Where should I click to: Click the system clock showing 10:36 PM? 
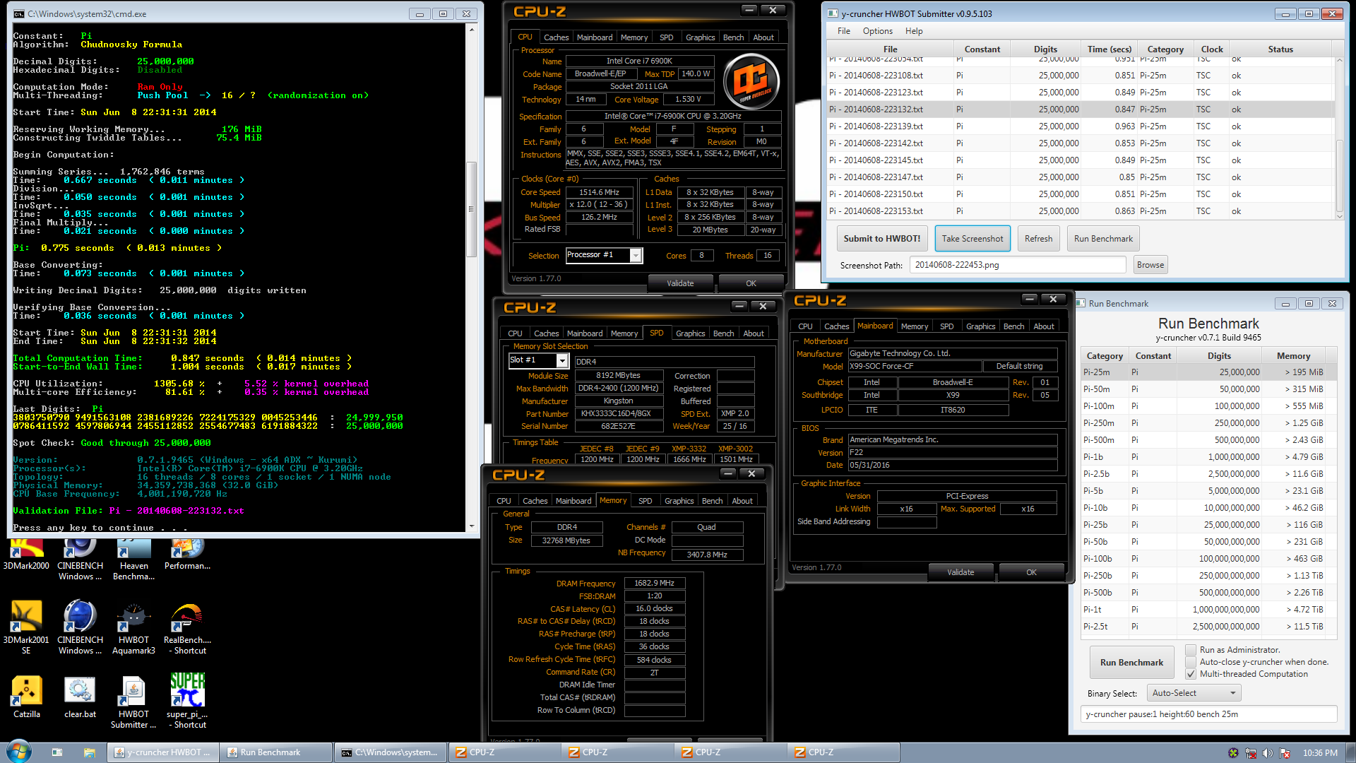[x=1319, y=753]
